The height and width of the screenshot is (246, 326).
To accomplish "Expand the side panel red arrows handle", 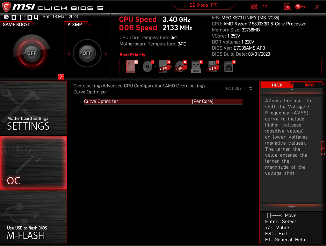I will 323,154.
